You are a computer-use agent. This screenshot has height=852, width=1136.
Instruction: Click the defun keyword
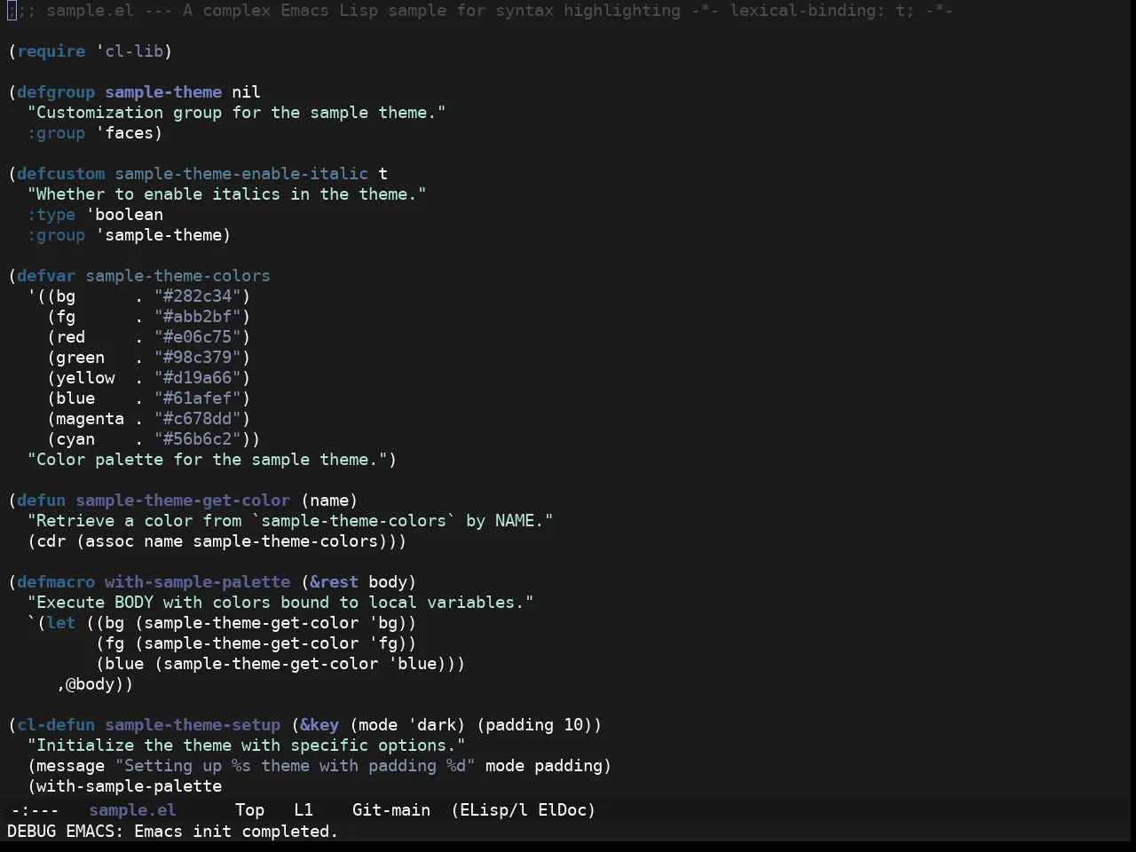(x=42, y=501)
